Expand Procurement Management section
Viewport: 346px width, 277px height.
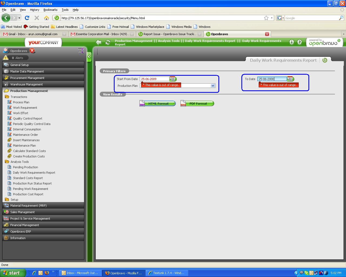pos(43,78)
